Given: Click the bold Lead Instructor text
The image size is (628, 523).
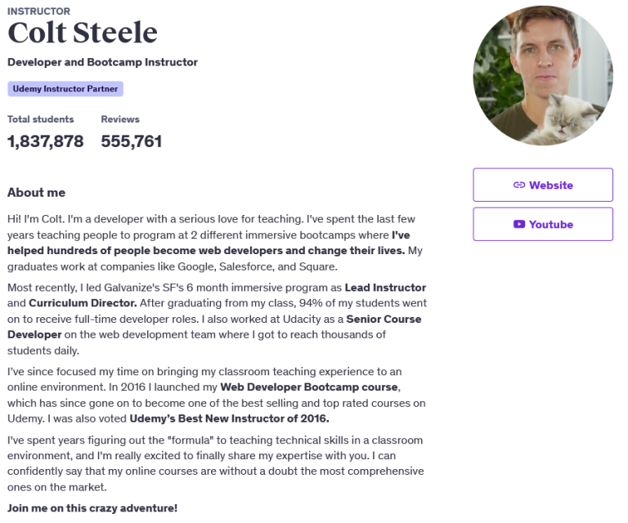Looking at the screenshot, I should tap(385, 288).
